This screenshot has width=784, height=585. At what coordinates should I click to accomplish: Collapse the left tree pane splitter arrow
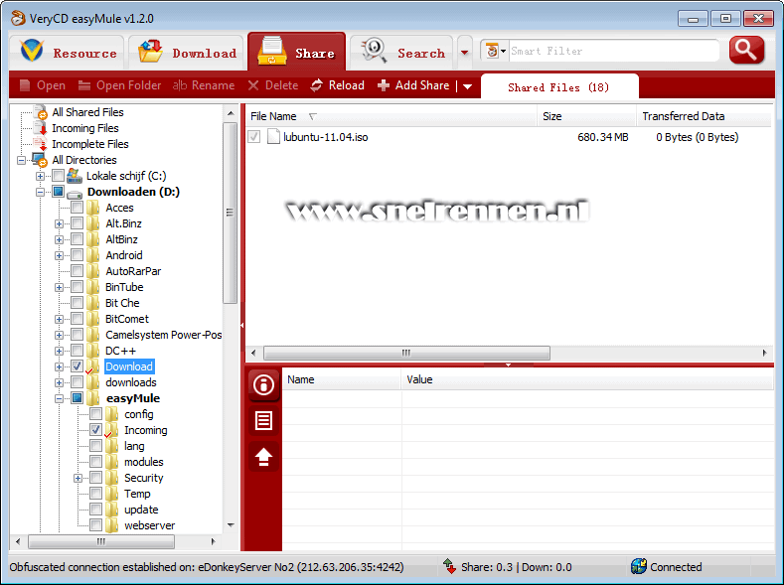(242, 325)
